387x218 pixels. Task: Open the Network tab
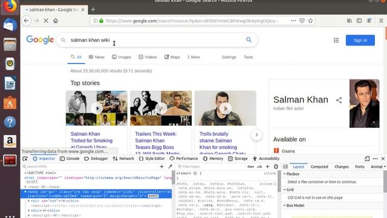pyautogui.click(x=123, y=159)
